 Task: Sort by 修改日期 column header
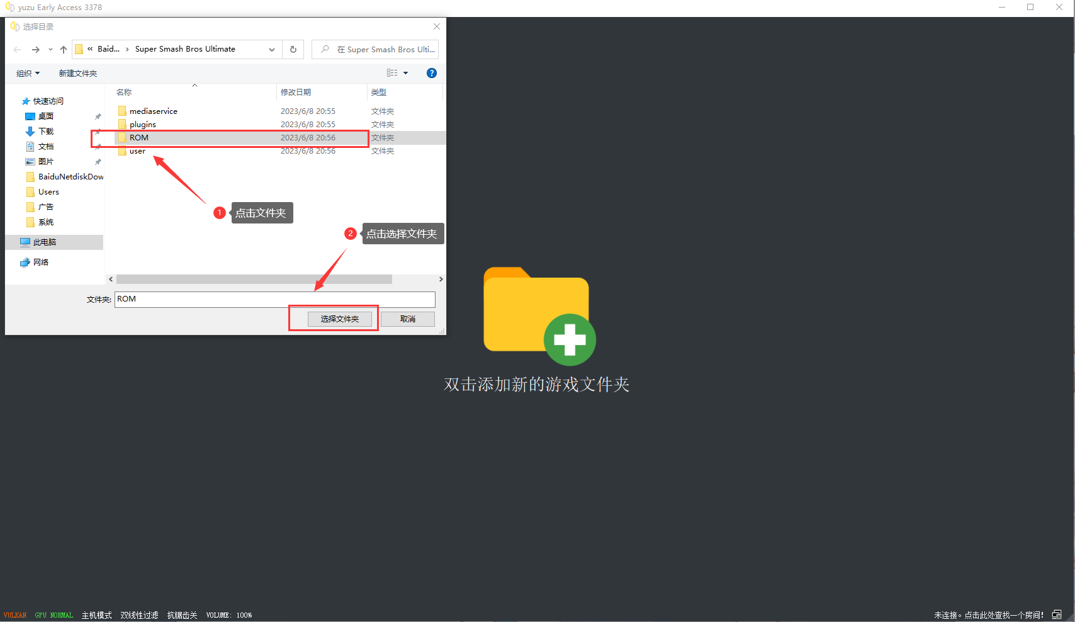296,93
